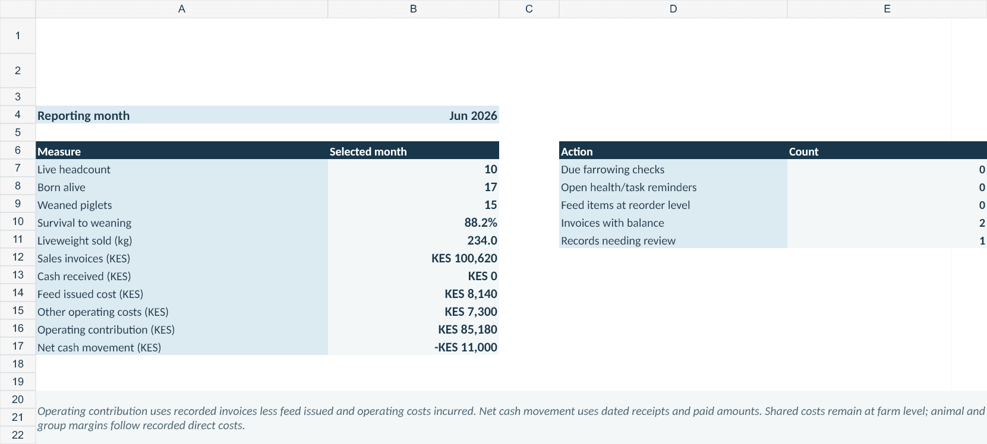Image resolution: width=987 pixels, height=444 pixels.
Task: Click the 'Count' header cell
Action: pyautogui.click(x=887, y=150)
